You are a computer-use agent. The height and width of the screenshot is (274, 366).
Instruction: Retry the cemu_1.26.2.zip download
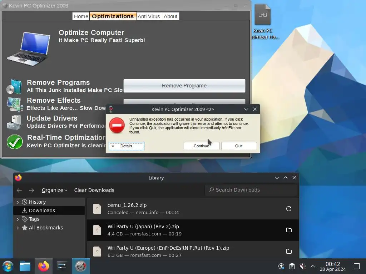(x=289, y=209)
